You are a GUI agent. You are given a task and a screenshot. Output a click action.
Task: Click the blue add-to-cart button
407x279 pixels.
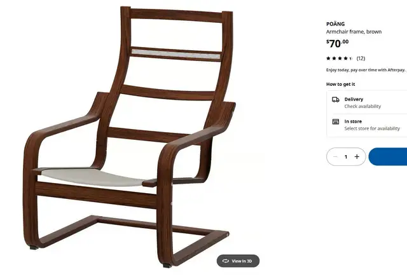tap(388, 156)
